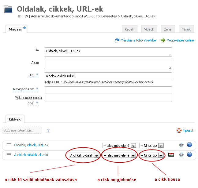Select the Magyar language tab
Image resolution: width=198 pixels, height=188 pixels.
pyautogui.click(x=16, y=29)
